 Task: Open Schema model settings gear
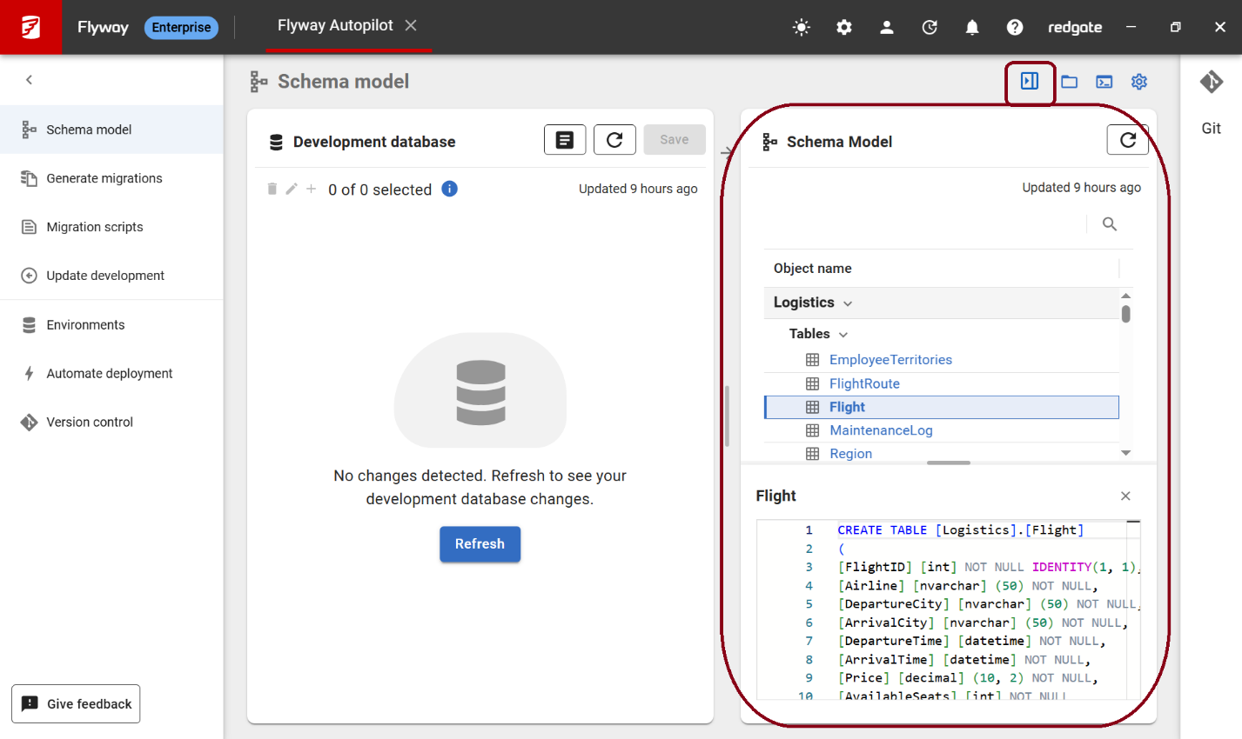[x=1138, y=82]
